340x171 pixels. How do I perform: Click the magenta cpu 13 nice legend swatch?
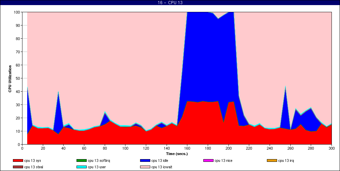[x=208, y=160]
